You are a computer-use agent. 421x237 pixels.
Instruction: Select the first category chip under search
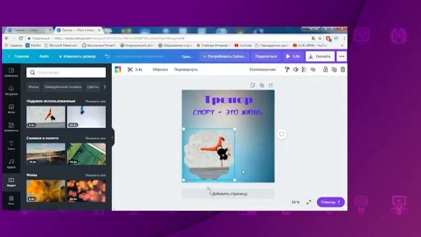pos(34,87)
